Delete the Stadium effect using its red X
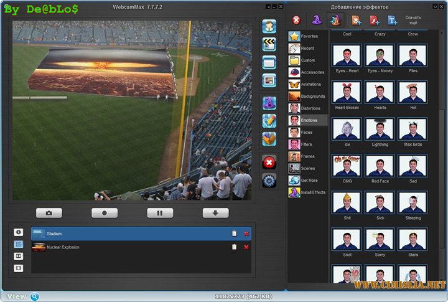448x302 pixels. (246, 234)
